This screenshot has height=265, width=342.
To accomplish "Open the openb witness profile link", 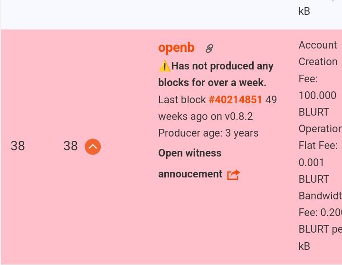I will tap(176, 48).
